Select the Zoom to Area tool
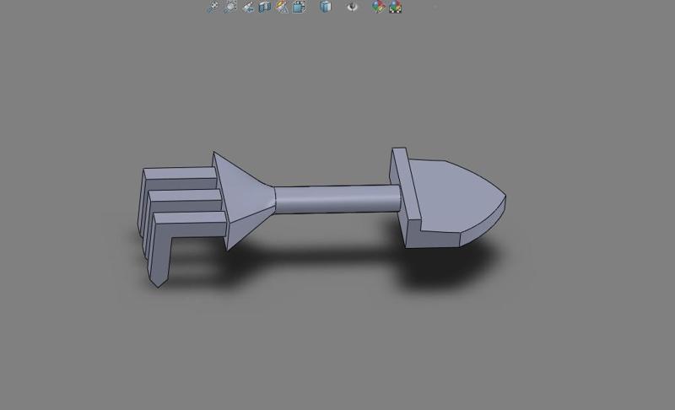 [230, 7]
